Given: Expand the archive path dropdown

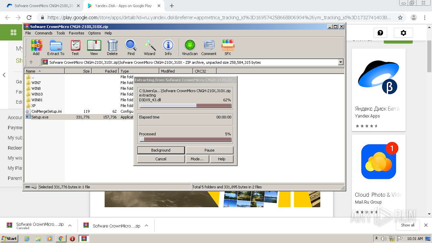Looking at the screenshot, I should tap(341, 62).
